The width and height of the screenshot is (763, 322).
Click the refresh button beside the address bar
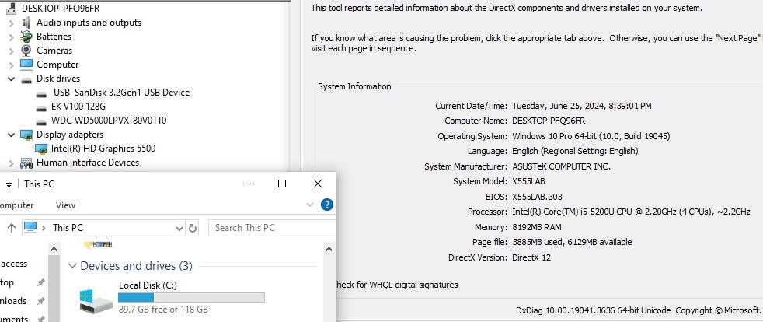pos(193,228)
